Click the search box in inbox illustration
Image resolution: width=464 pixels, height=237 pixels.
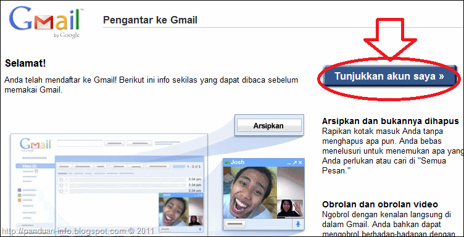[80, 144]
